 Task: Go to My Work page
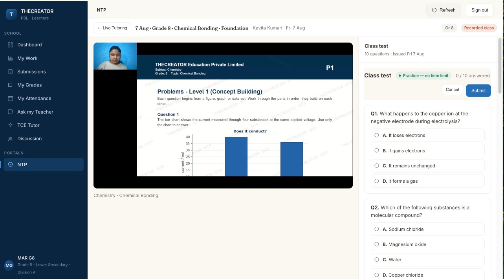[x=44, y=58]
